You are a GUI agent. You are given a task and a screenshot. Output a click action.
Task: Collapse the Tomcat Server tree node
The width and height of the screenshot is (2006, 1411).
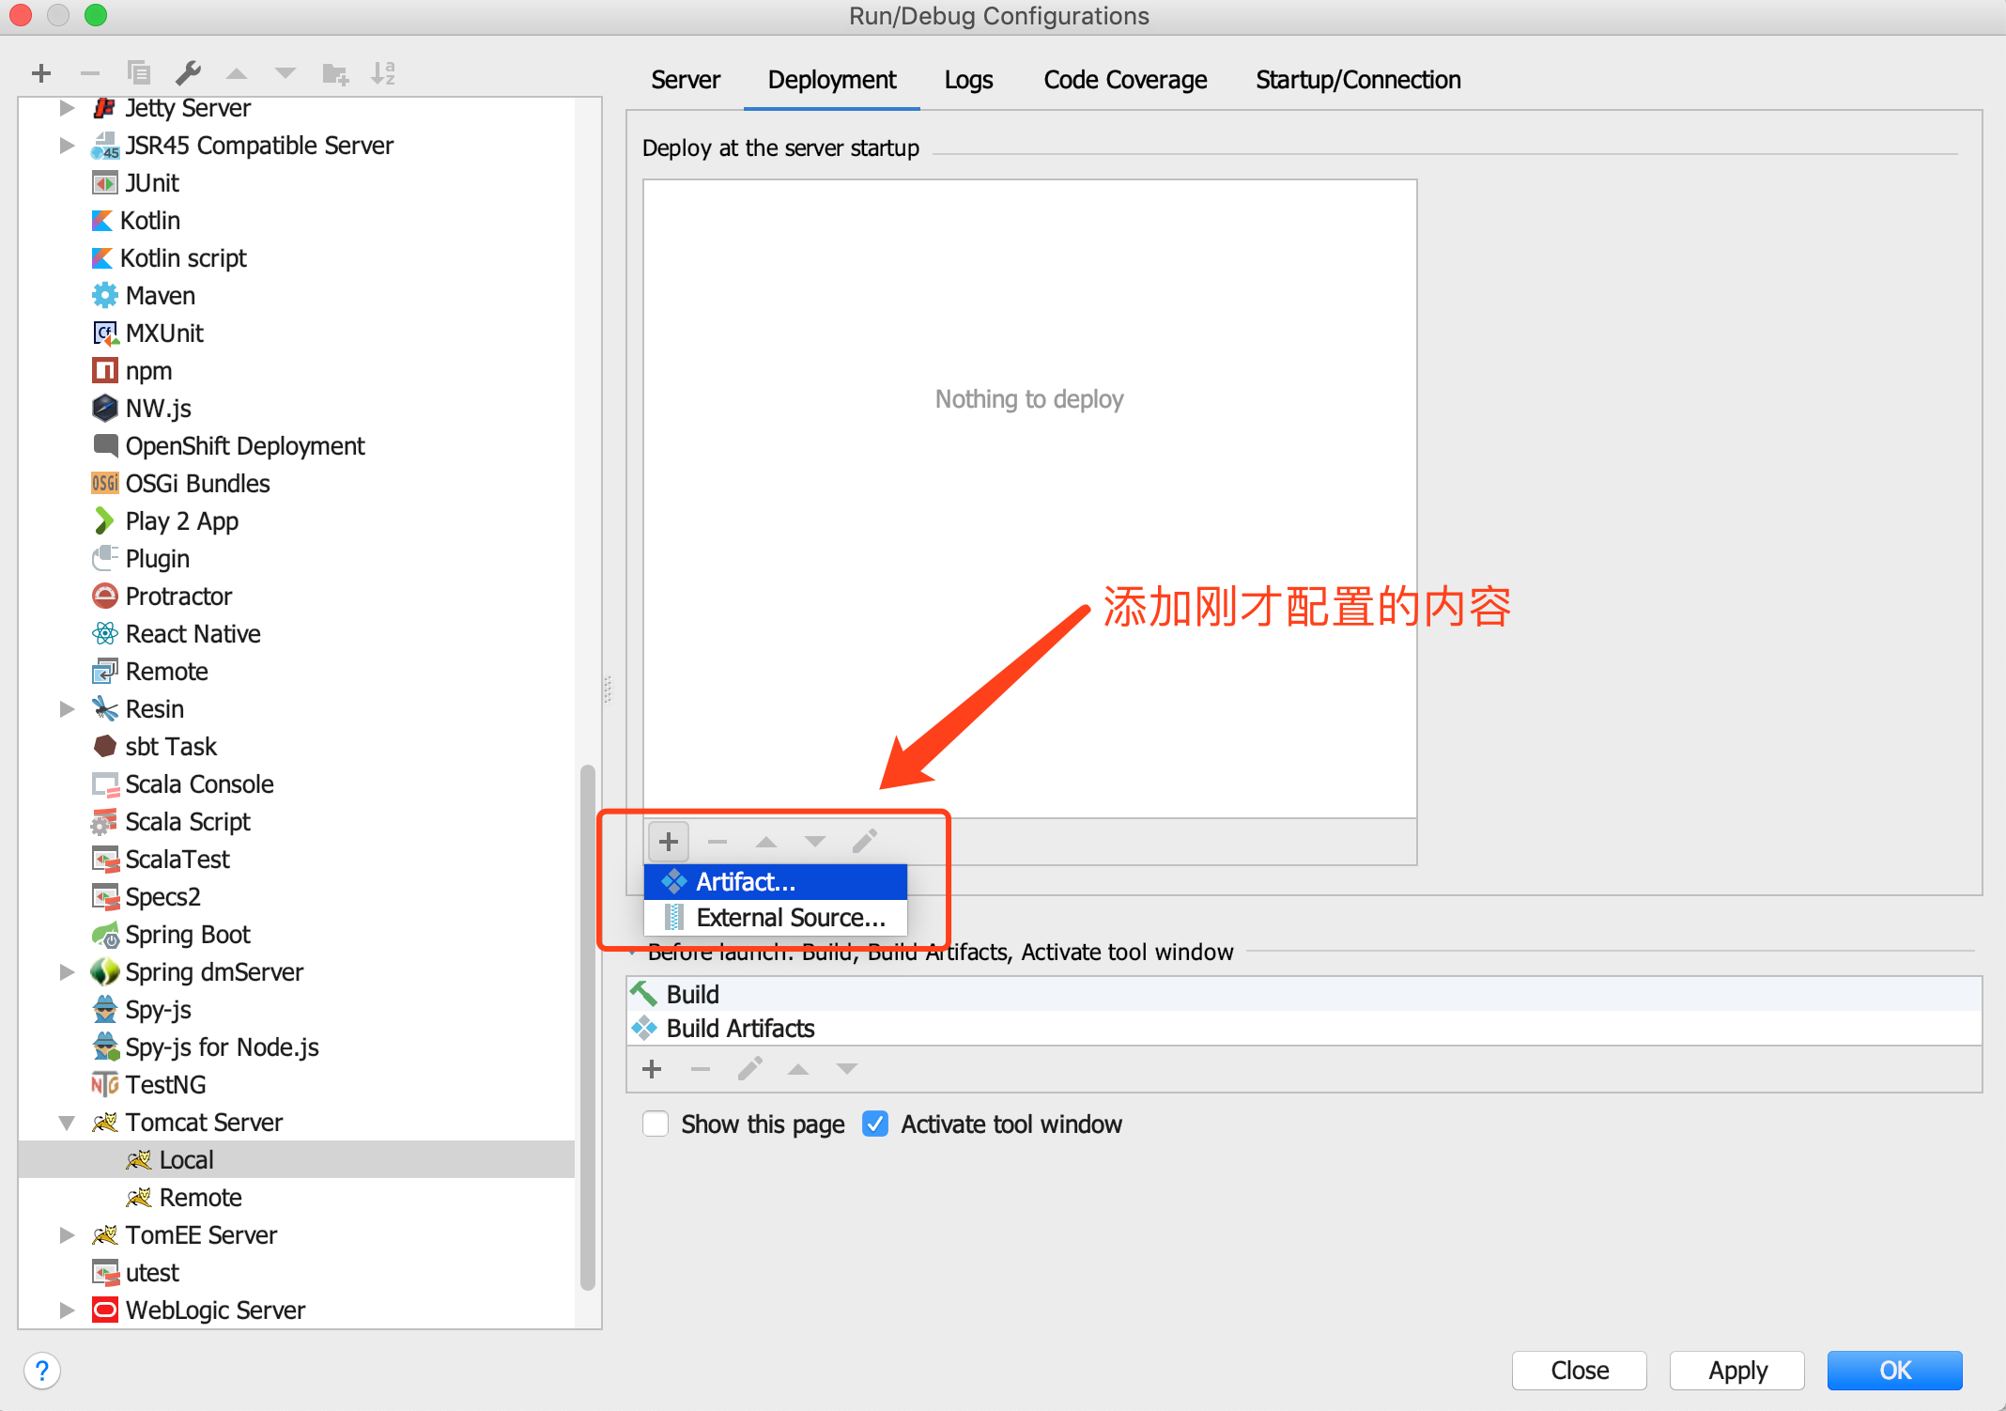[x=67, y=1123]
